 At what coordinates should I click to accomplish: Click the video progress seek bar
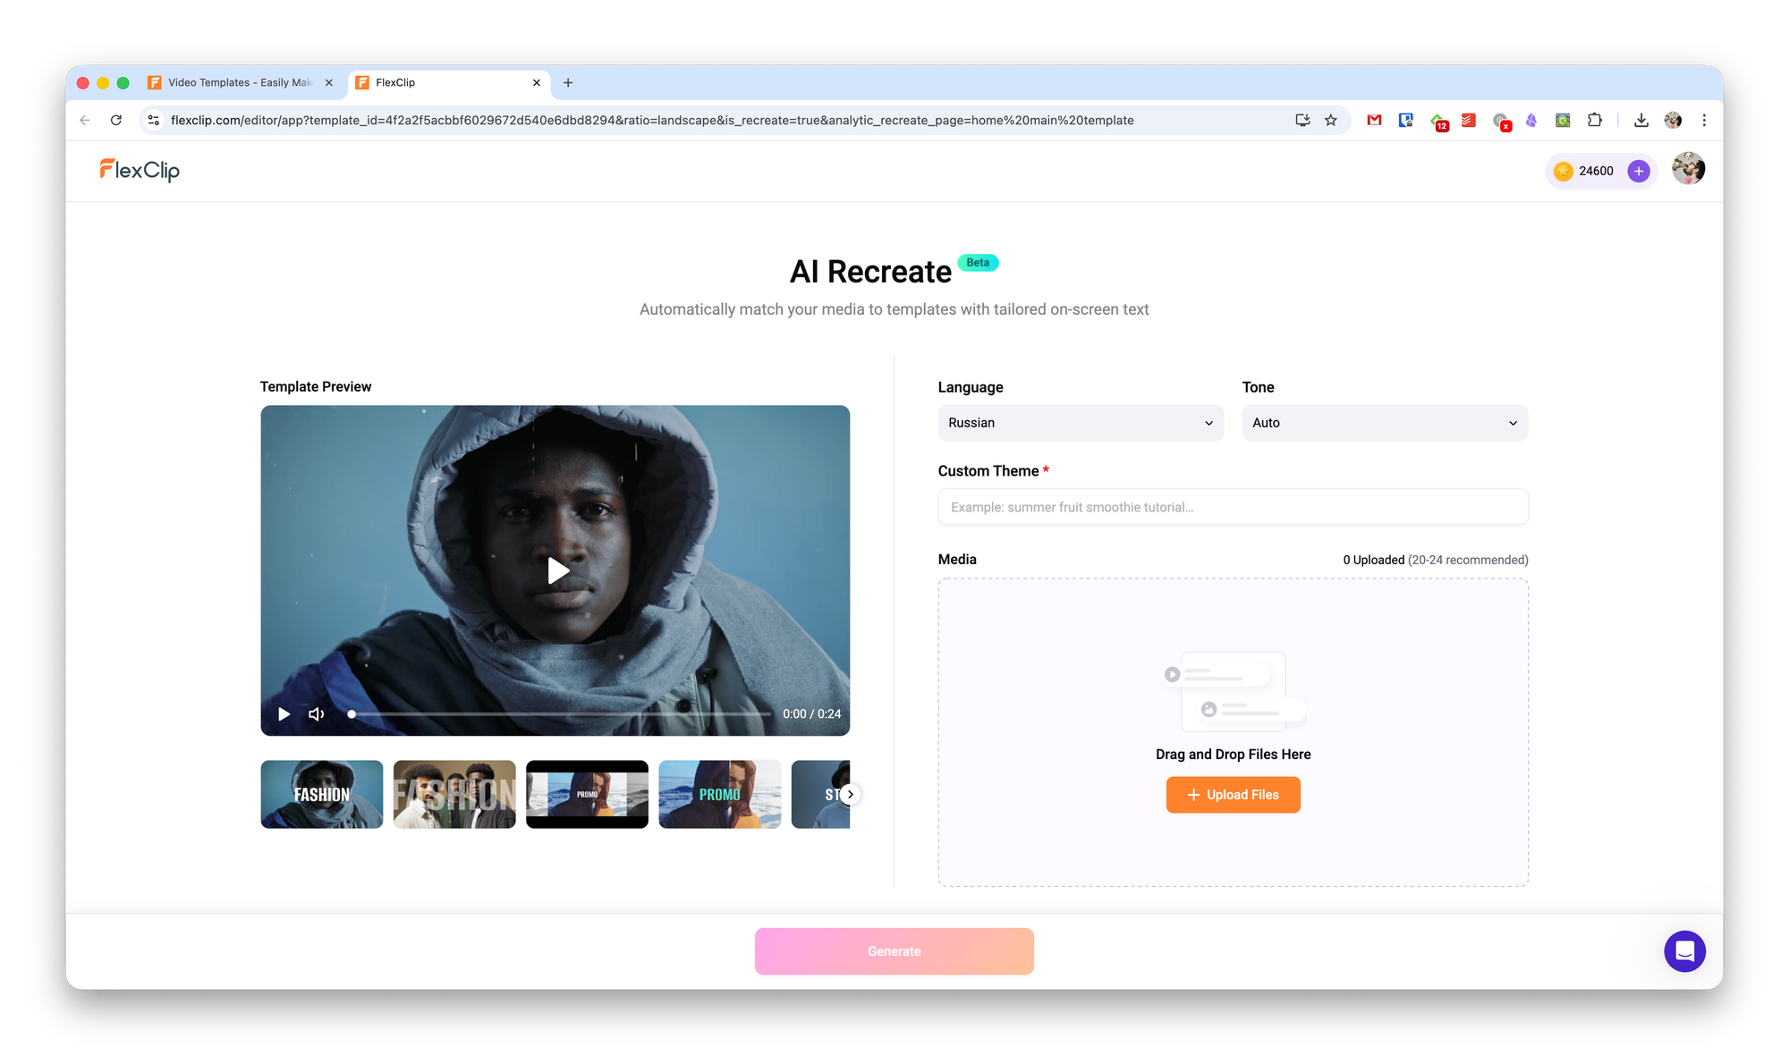(x=560, y=713)
